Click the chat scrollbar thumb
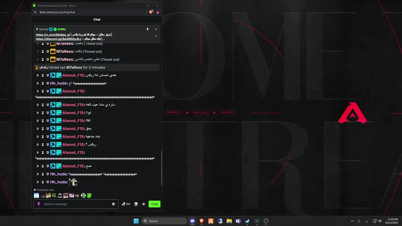The width and height of the screenshot is (402, 226). click(x=161, y=168)
